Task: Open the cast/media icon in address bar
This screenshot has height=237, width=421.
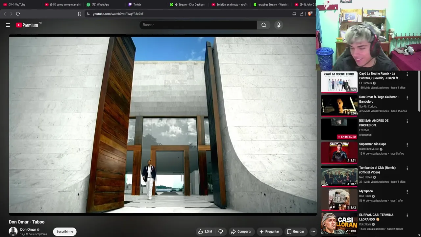Action: tap(294, 14)
